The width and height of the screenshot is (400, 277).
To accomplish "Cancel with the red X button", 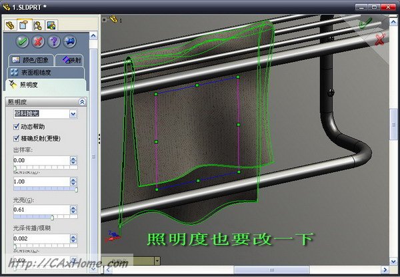I will pos(38,41).
